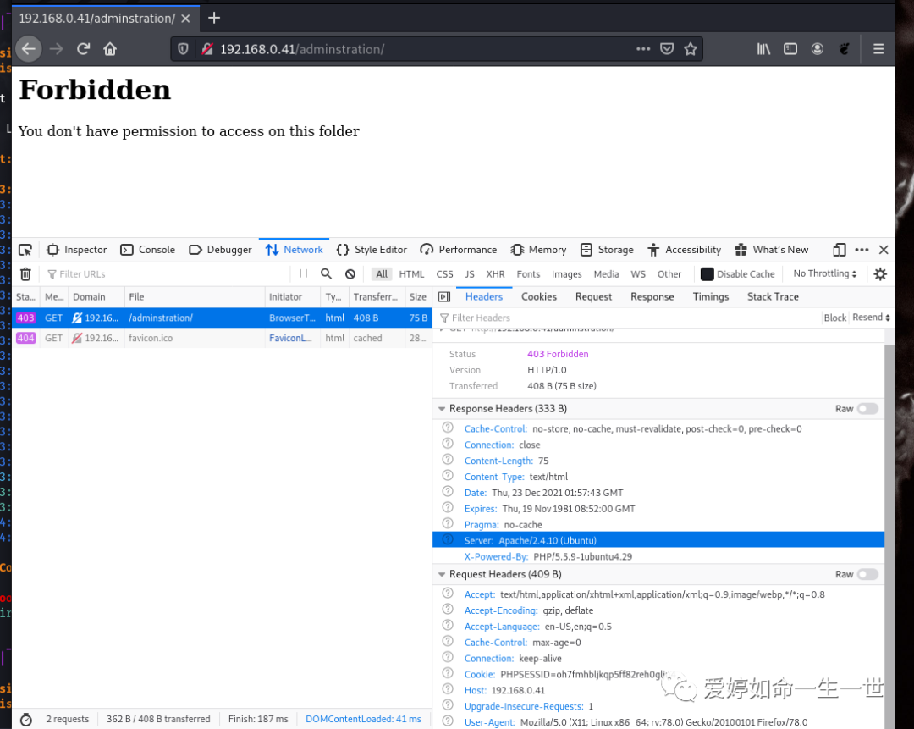Filter requests by JS
Viewport: 914px width, 729px height.
pos(470,274)
